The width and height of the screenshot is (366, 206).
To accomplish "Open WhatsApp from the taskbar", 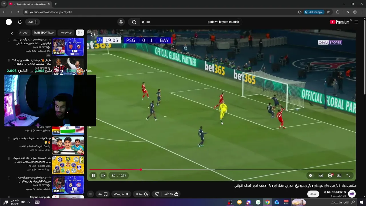I will pos(258,202).
